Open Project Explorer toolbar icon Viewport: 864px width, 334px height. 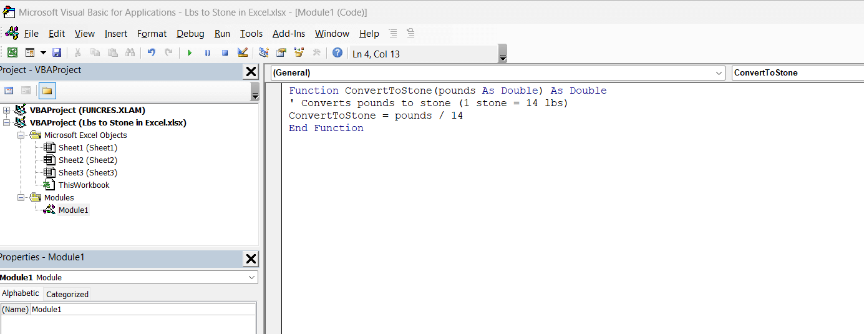tap(264, 53)
